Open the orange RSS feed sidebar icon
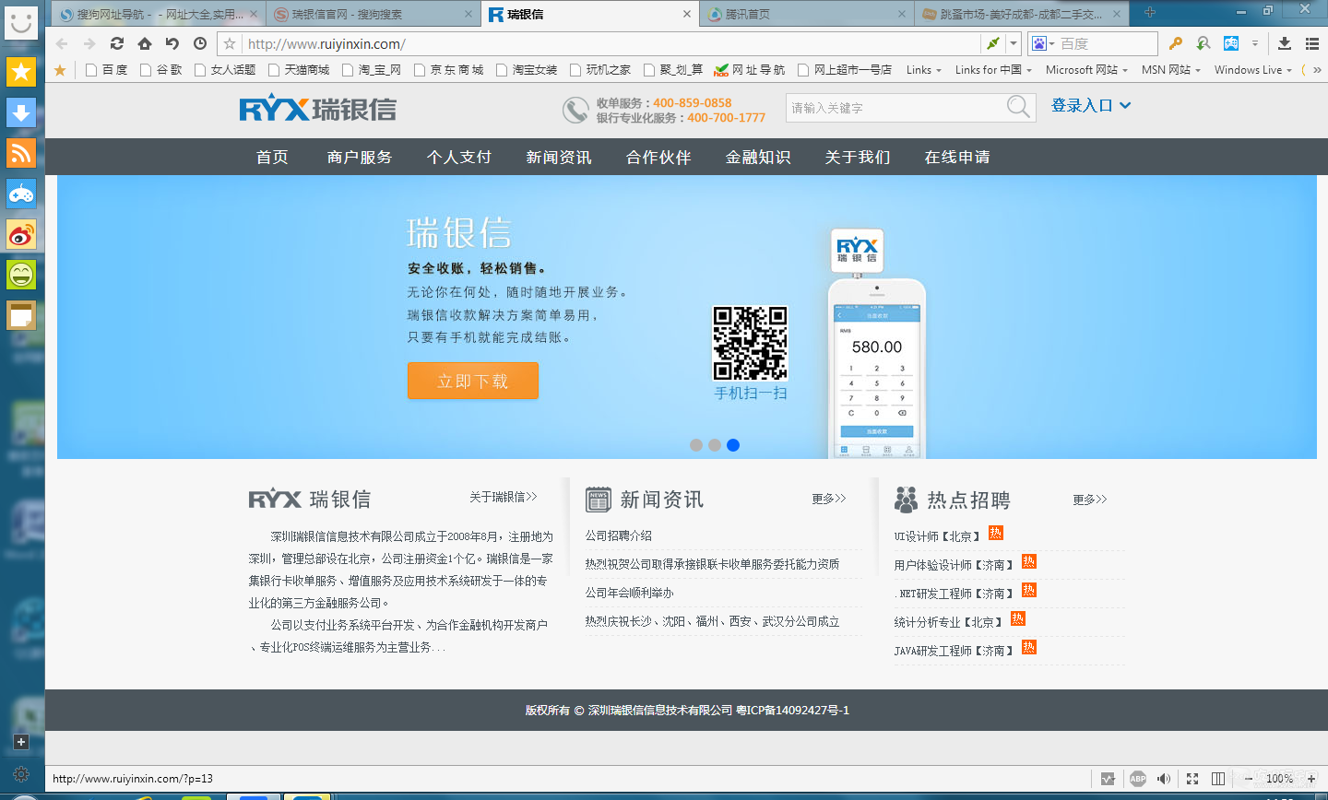This screenshot has width=1328, height=800. tap(21, 153)
